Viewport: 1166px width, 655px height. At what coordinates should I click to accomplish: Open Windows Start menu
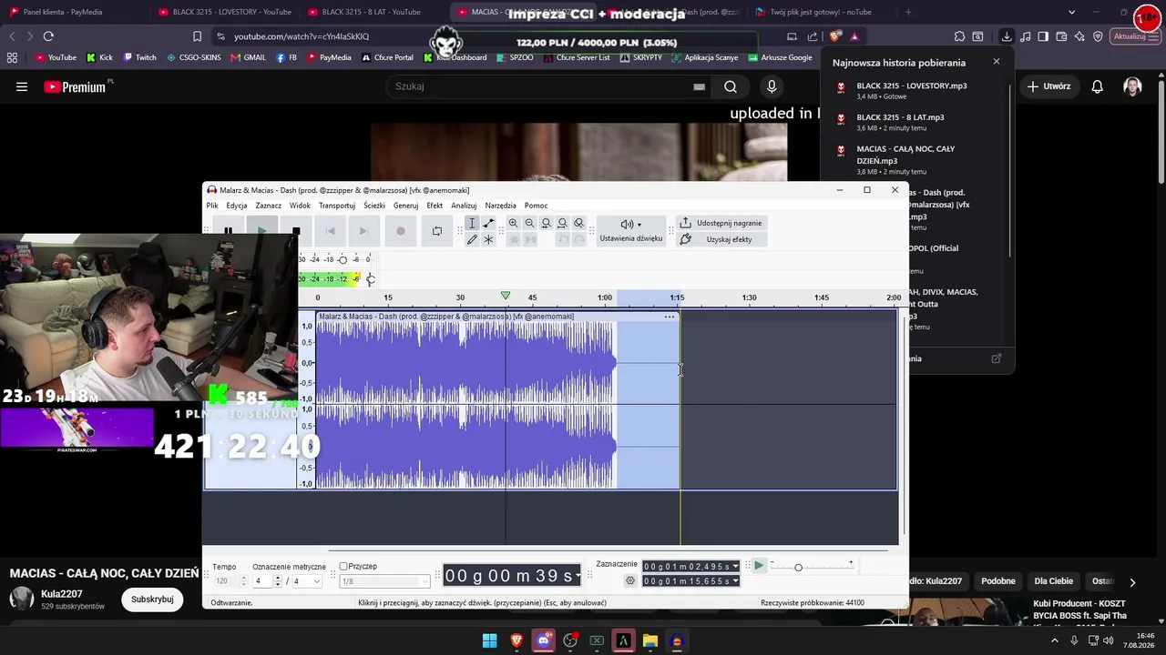point(490,641)
